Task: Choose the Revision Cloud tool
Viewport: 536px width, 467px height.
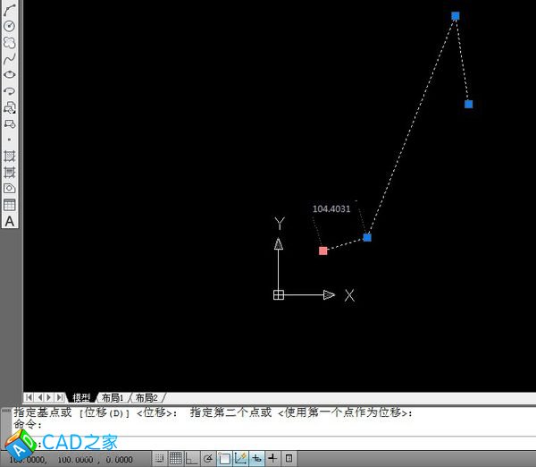Action: [x=10, y=42]
